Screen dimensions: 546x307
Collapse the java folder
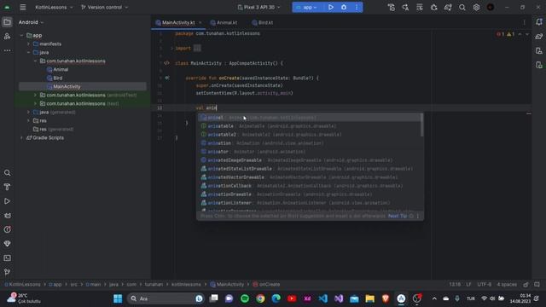[x=28, y=53]
